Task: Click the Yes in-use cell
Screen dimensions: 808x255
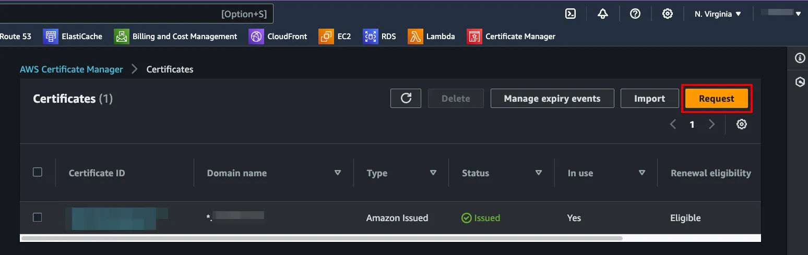Action: point(574,218)
